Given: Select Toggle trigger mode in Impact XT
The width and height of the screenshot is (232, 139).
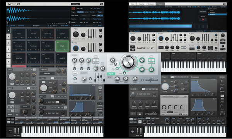Looking at the screenshot, I should click(100, 12).
